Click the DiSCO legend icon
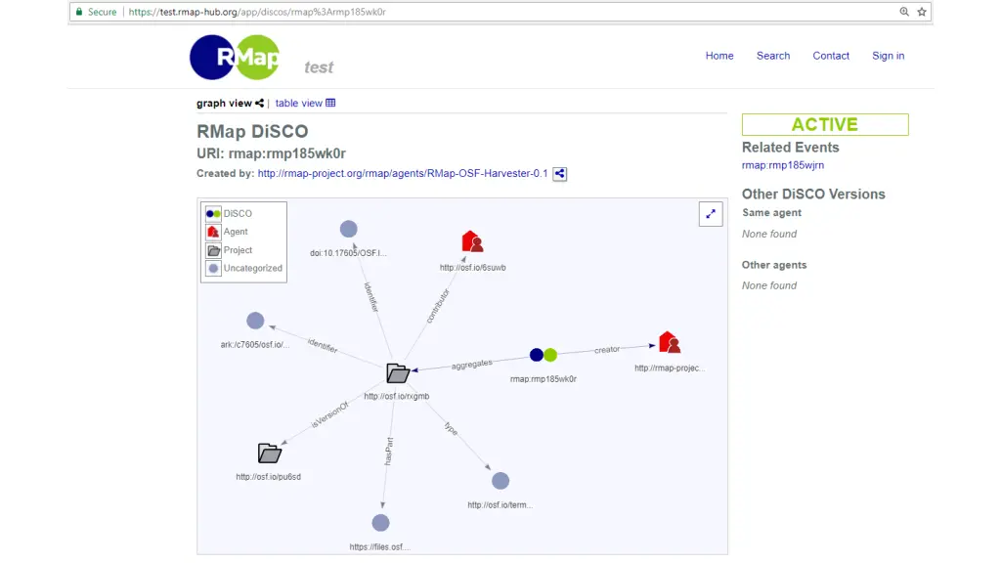 pos(213,214)
